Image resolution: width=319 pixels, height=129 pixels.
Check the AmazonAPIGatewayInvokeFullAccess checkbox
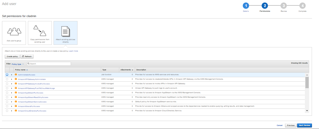click(7, 84)
